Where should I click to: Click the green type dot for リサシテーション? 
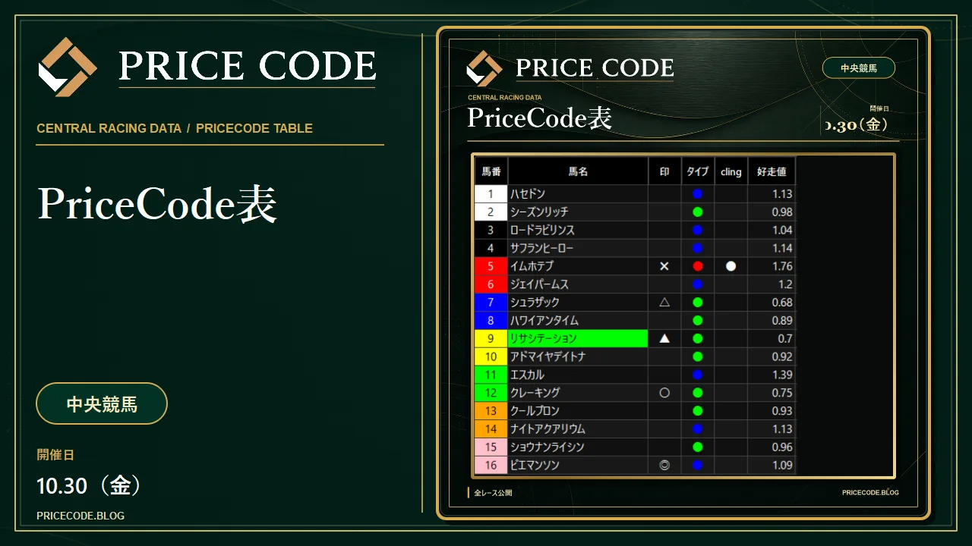tap(698, 338)
